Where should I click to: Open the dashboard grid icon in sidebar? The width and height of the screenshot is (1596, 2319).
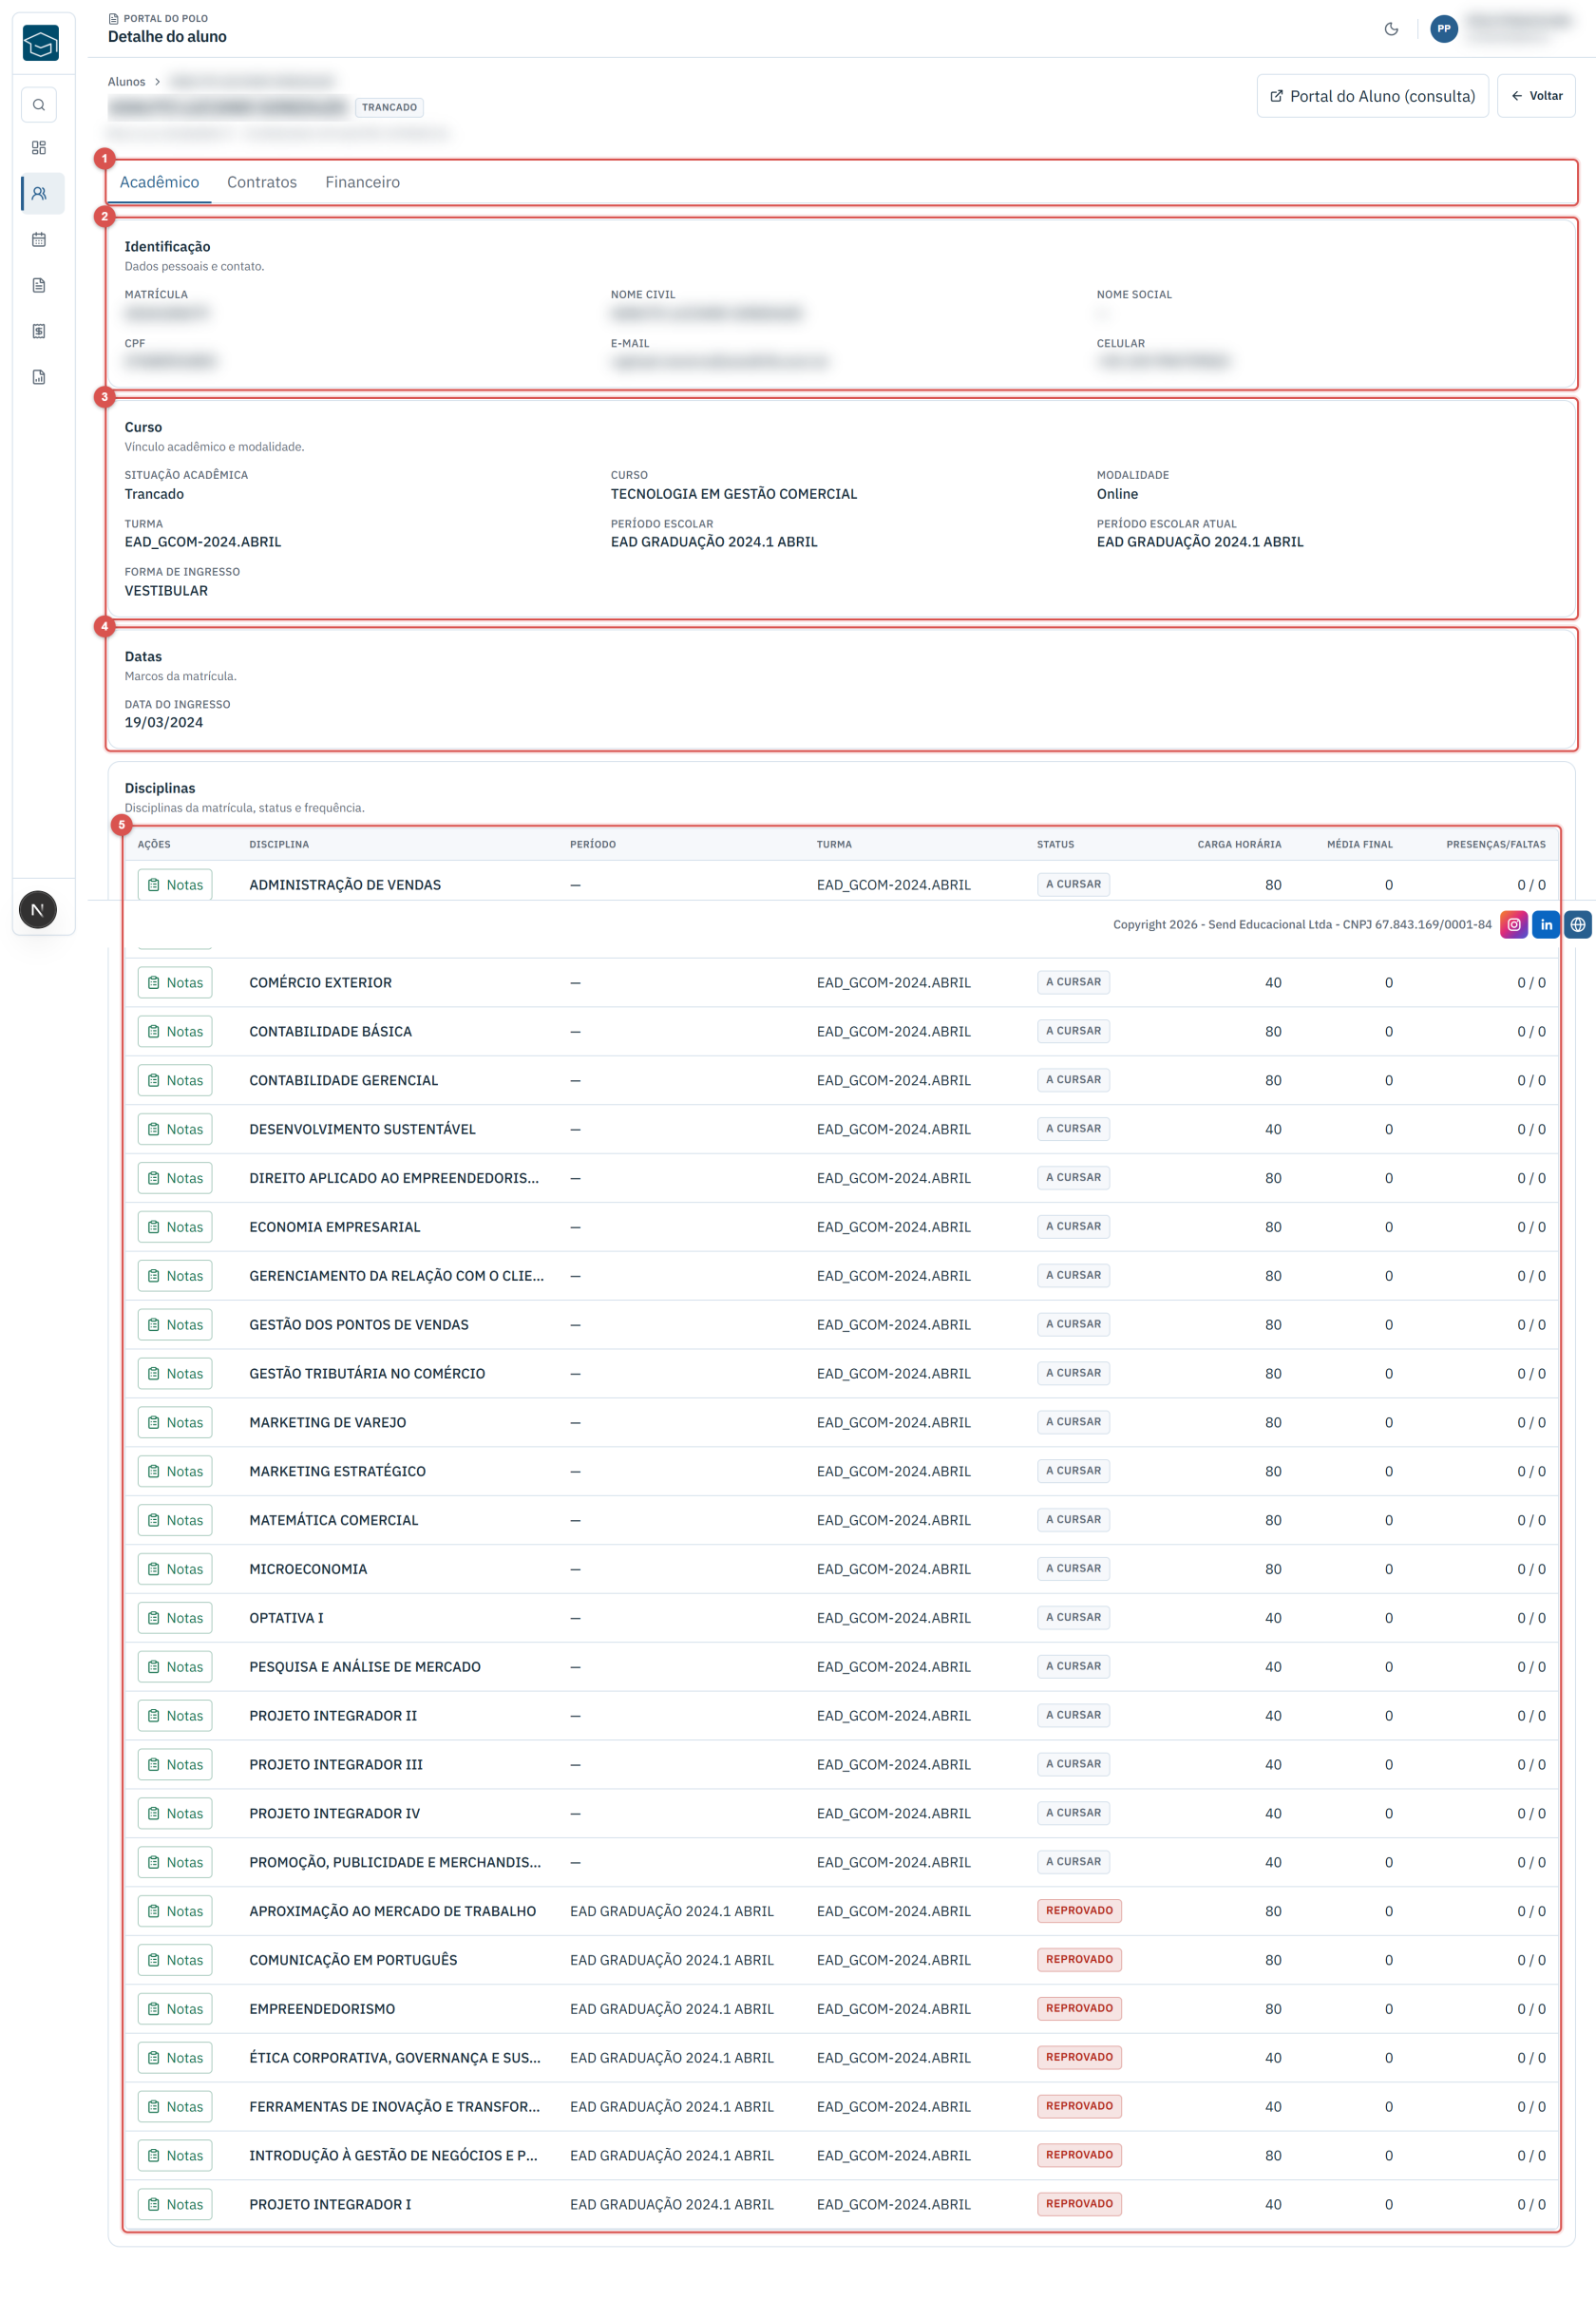click(39, 148)
